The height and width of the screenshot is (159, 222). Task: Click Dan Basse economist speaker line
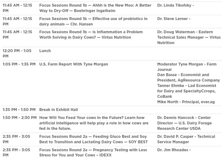click(x=188, y=77)
